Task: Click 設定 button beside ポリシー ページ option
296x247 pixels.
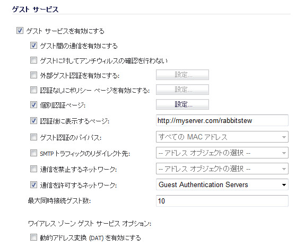Action: tap(182, 90)
